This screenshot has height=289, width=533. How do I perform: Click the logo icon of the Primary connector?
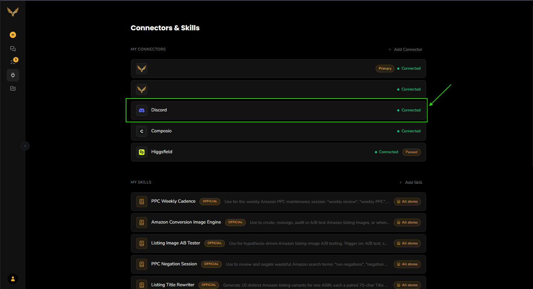pos(142,69)
